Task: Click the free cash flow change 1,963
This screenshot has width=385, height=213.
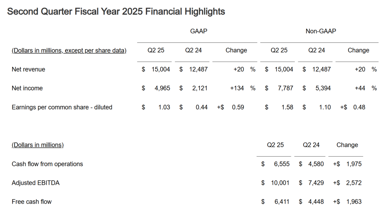Action: (x=354, y=202)
